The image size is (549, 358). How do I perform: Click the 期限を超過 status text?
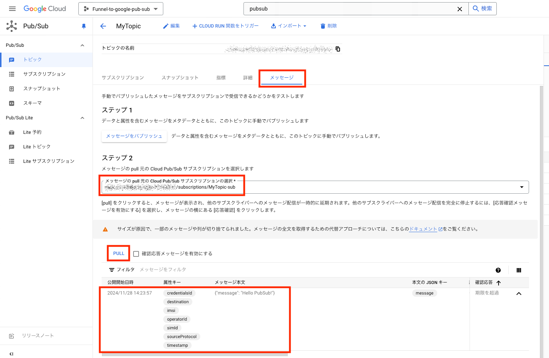click(x=487, y=293)
